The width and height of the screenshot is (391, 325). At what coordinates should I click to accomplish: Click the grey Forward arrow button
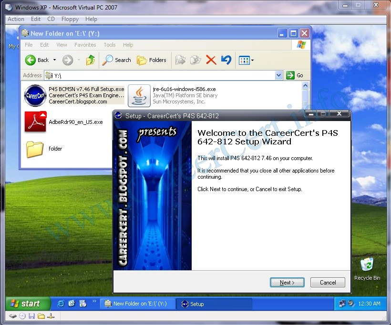coord(68,60)
